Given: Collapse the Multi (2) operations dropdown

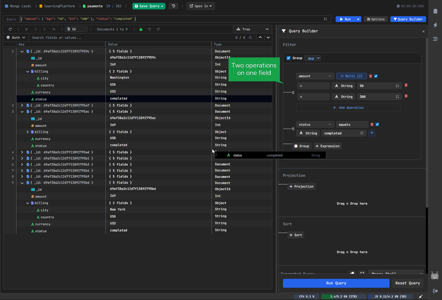Looking at the screenshot, I should point(351,76).
